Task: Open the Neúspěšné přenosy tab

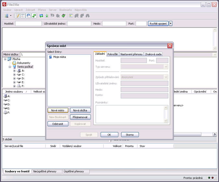Action: coord(45,171)
